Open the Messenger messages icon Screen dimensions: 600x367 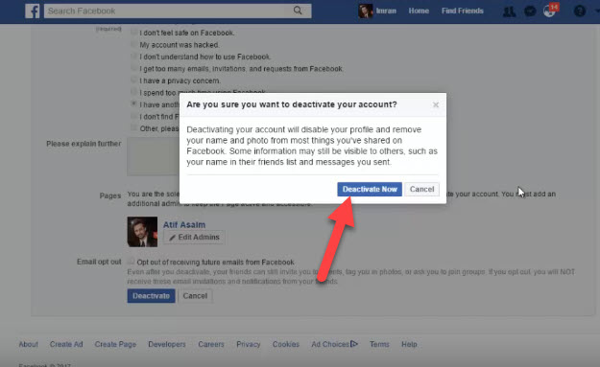[530, 11]
